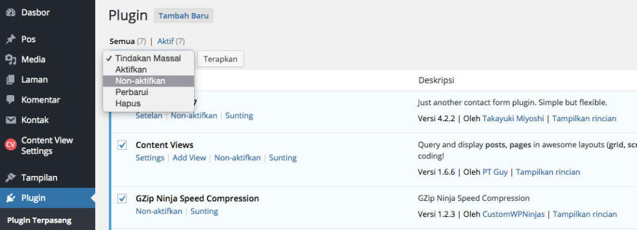Image resolution: width=637 pixels, height=230 pixels.
Task: Open PT Guy author link
Action: (x=495, y=172)
